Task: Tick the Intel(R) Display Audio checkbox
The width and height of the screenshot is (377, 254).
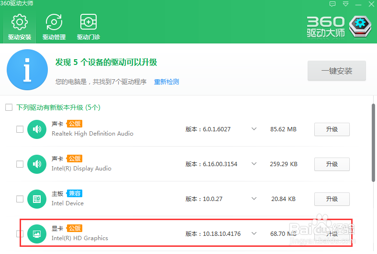Action: coord(20,164)
